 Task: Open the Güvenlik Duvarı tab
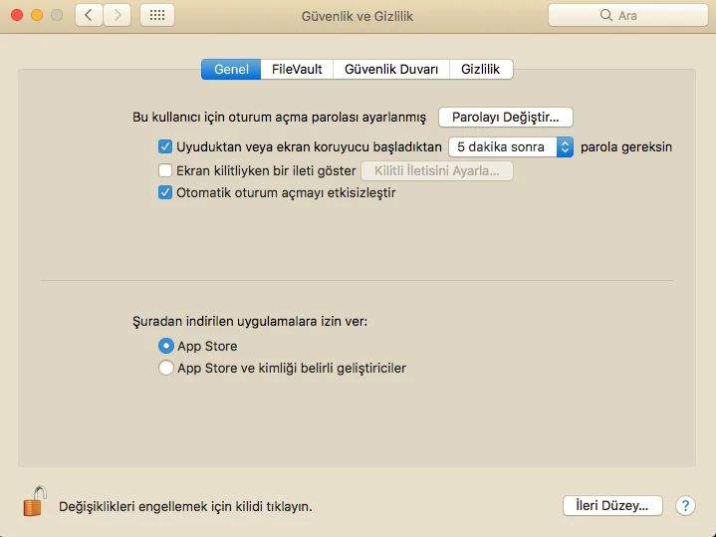[x=390, y=69]
